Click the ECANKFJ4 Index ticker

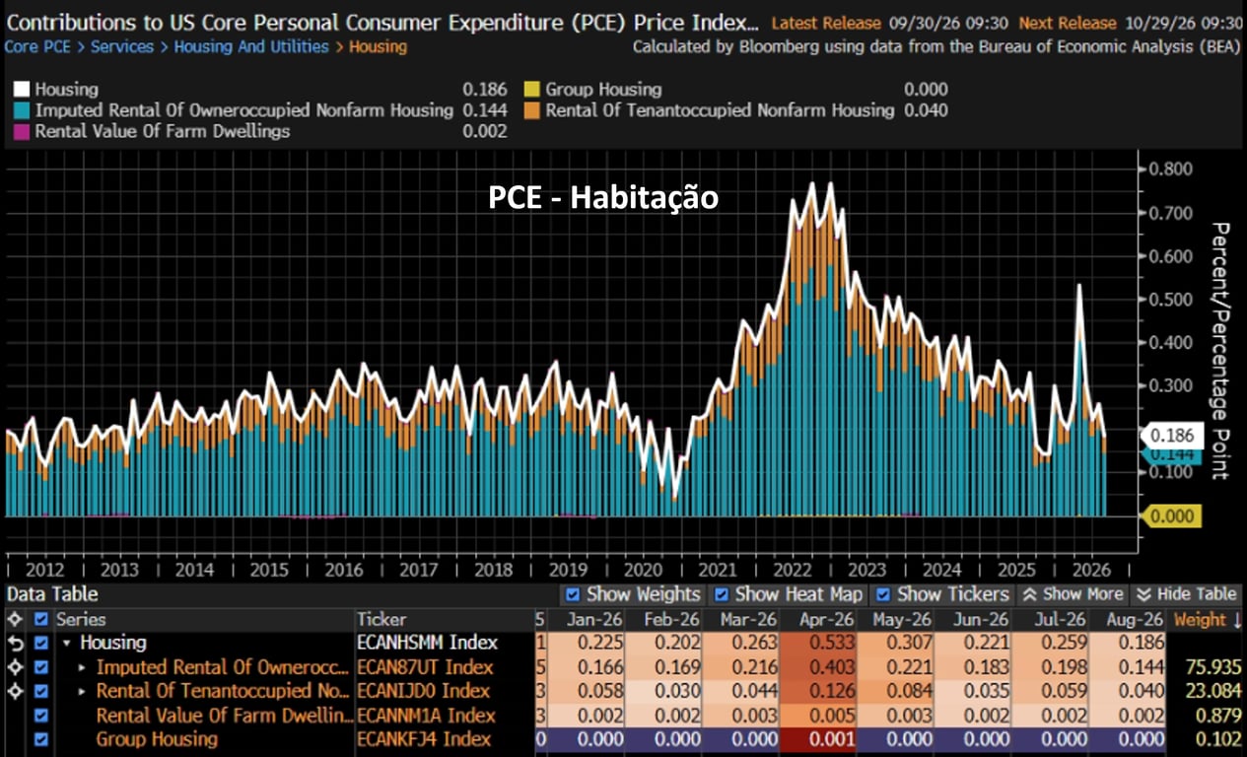[x=424, y=738]
